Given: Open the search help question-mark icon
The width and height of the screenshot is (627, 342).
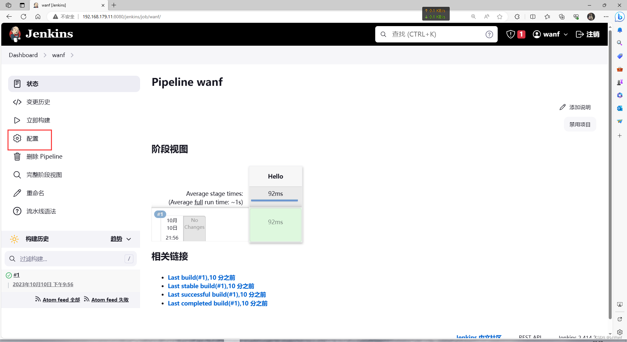Looking at the screenshot, I should 489,34.
